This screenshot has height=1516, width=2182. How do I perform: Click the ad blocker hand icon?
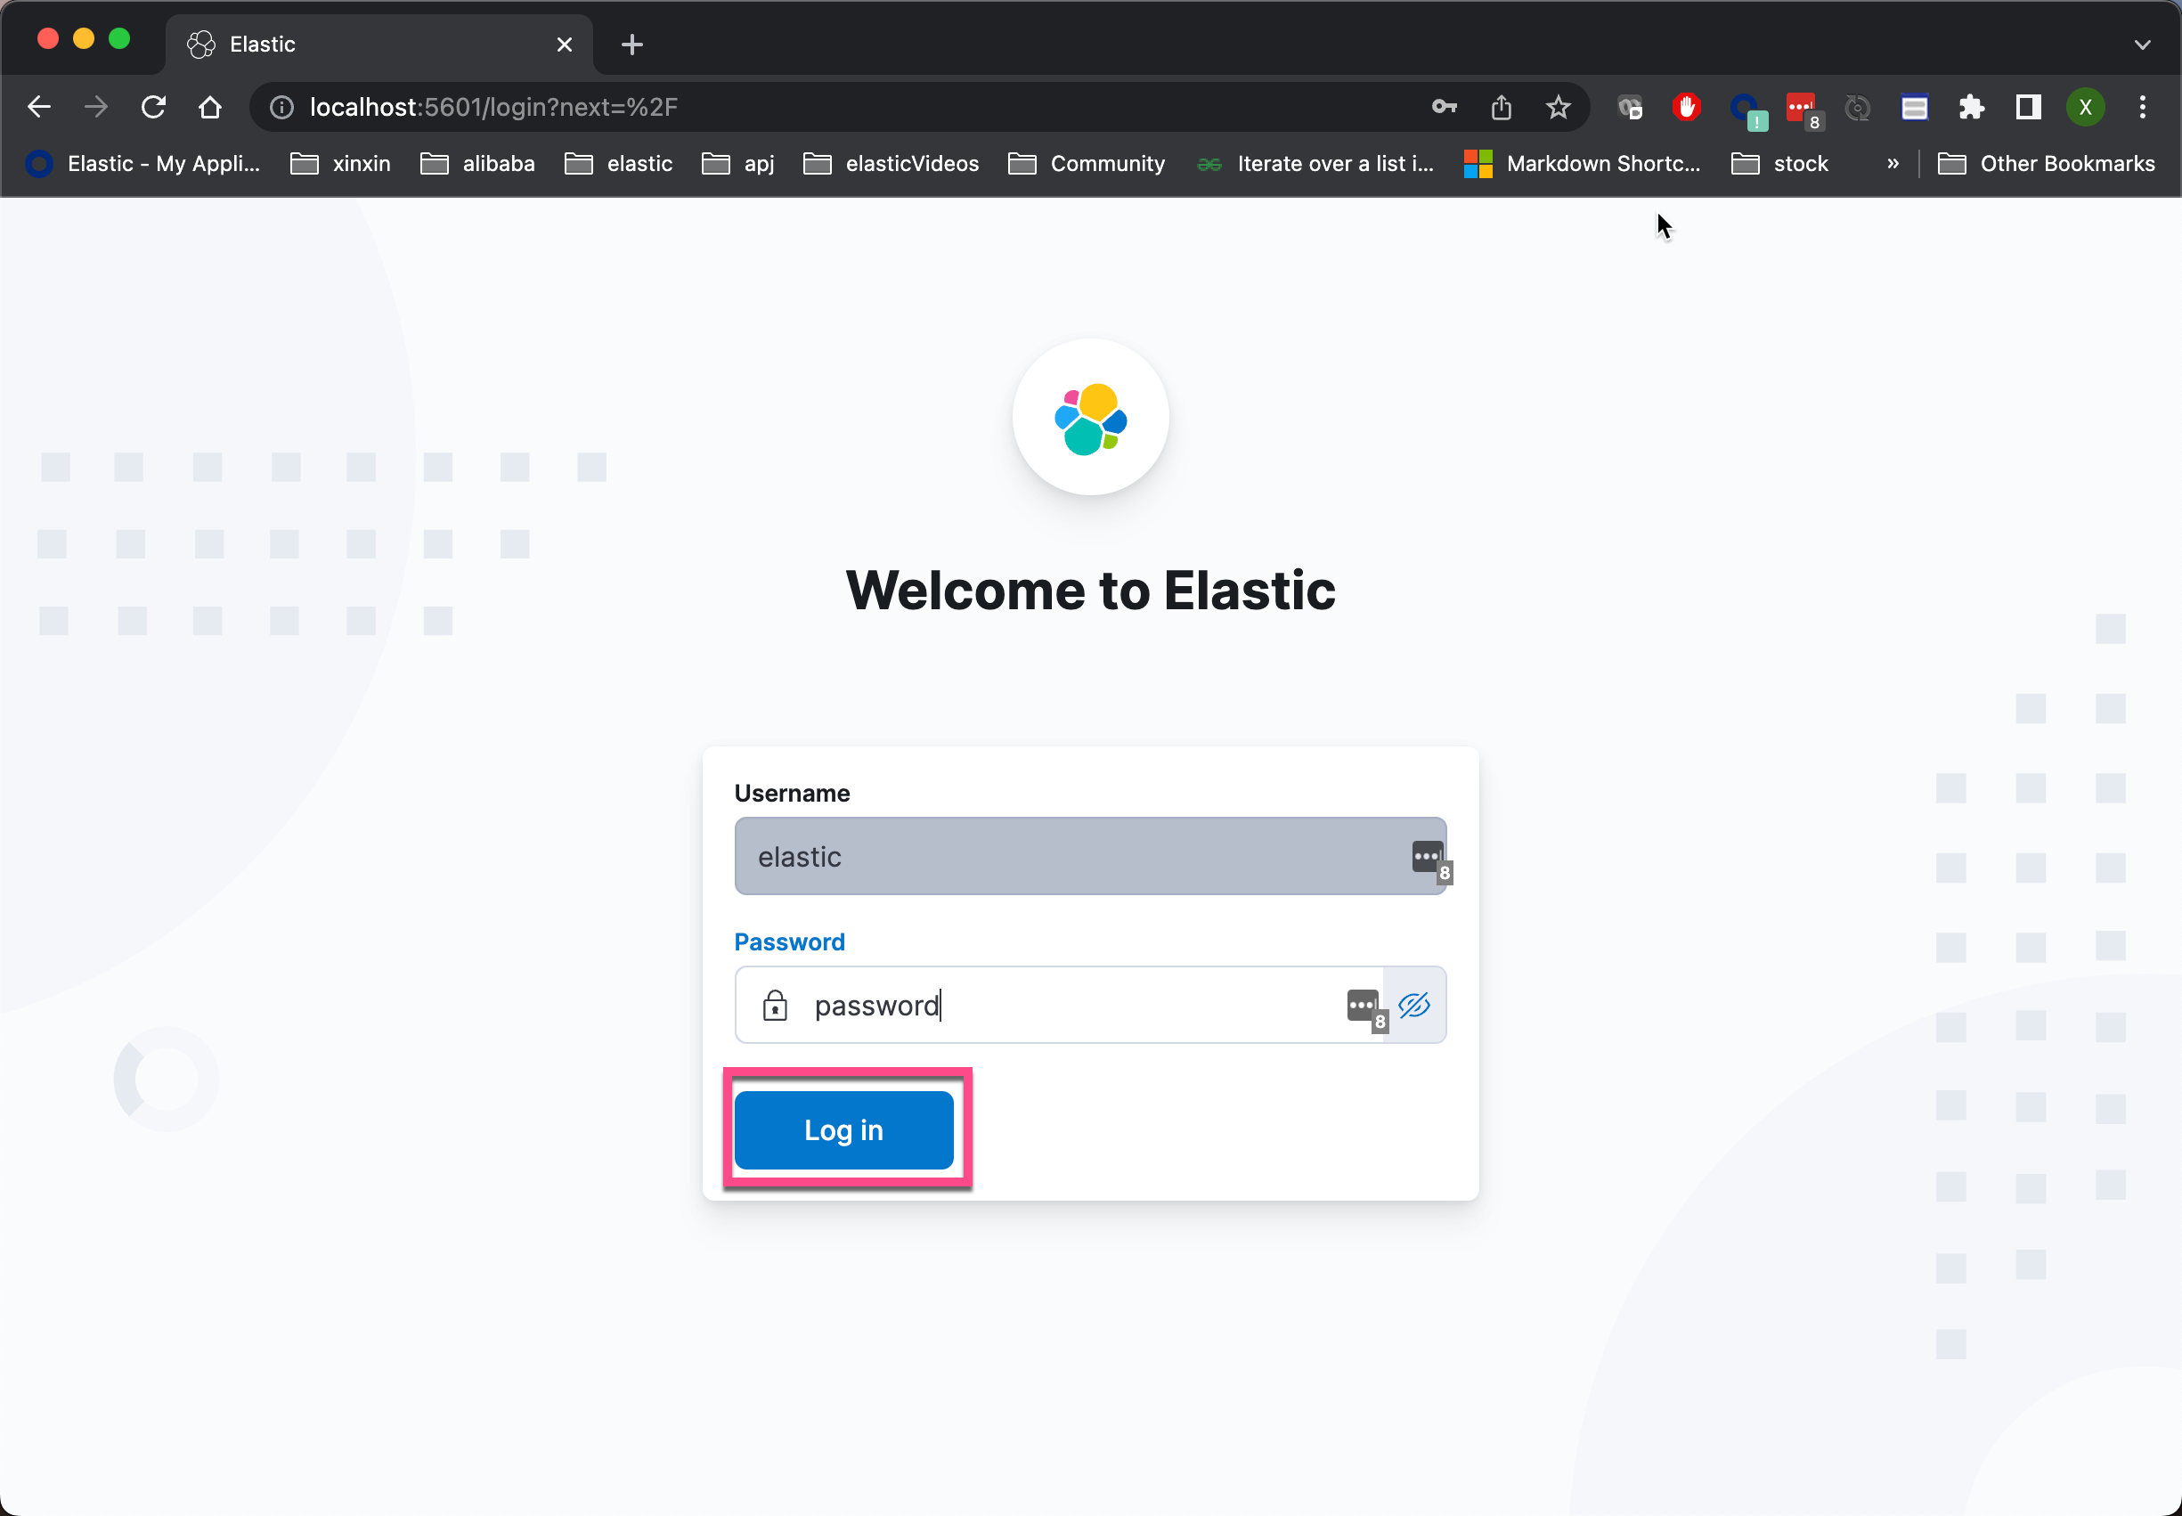click(x=1686, y=108)
